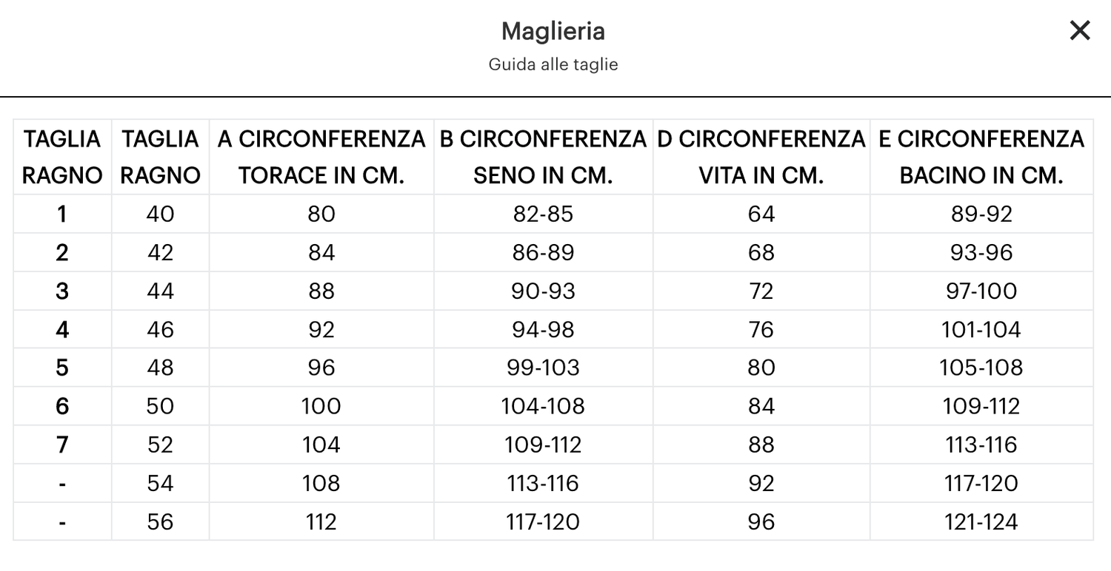
Task: Select the size 52 cell
Action: pyautogui.click(x=160, y=445)
